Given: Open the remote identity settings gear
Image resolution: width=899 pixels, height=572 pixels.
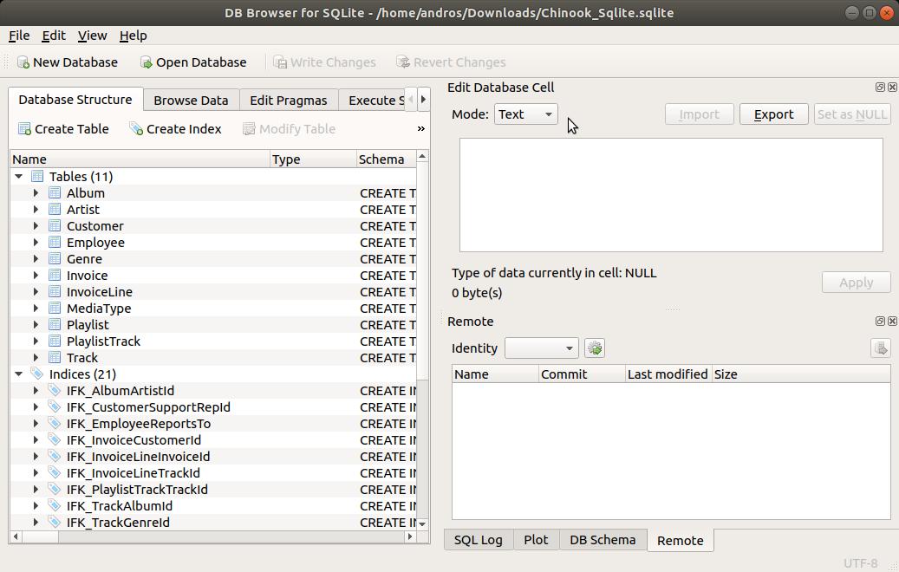Looking at the screenshot, I should coord(595,348).
